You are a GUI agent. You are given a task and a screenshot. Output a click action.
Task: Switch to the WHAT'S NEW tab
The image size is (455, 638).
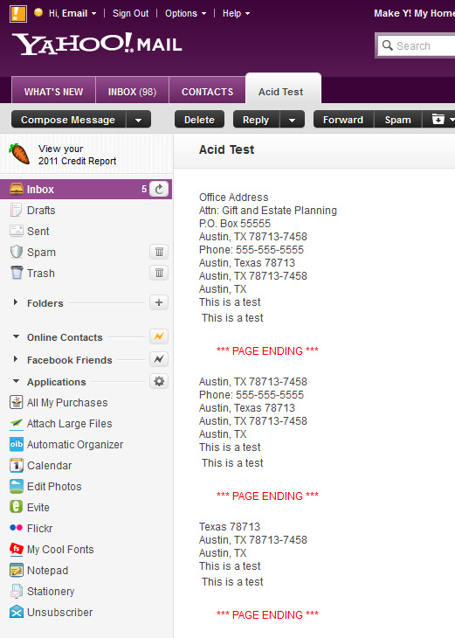[x=53, y=90]
